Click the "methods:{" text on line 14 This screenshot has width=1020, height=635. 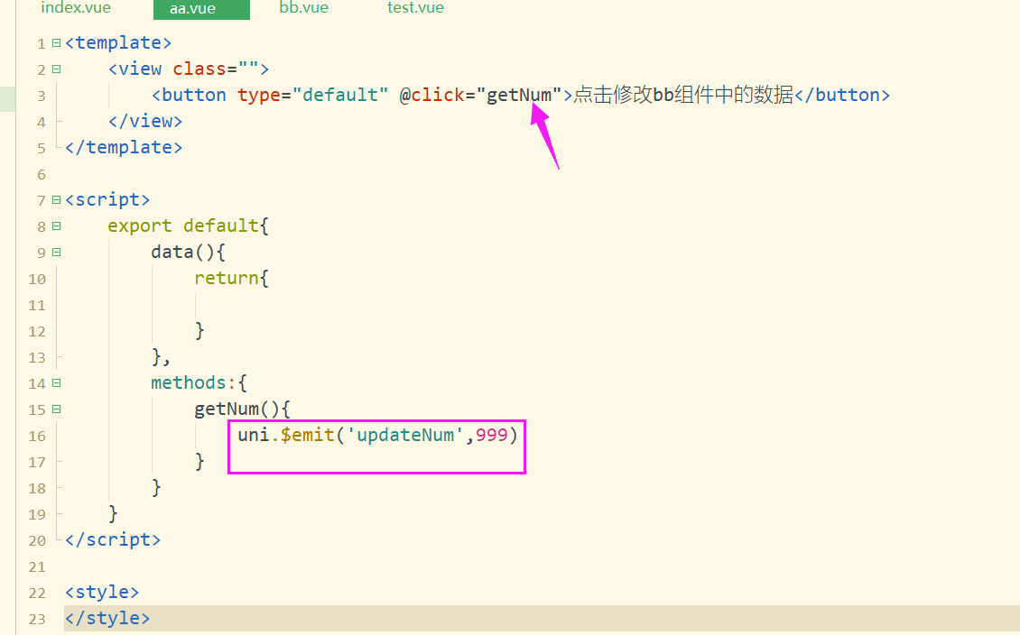(x=199, y=382)
